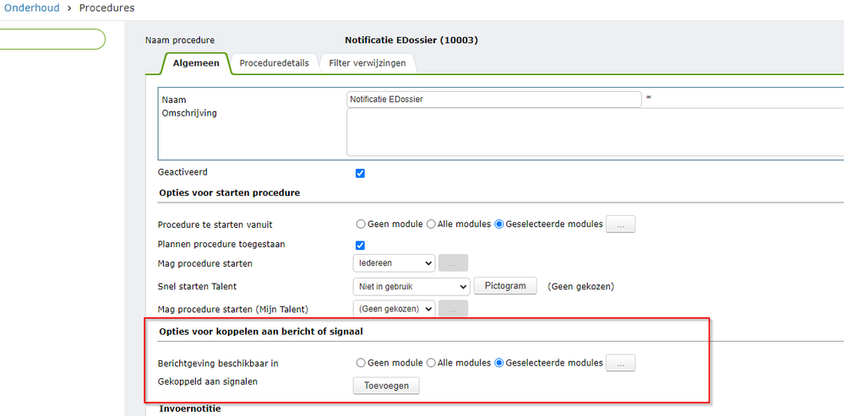
Task: Select Alle modules for Berichtgeving
Action: (431, 364)
